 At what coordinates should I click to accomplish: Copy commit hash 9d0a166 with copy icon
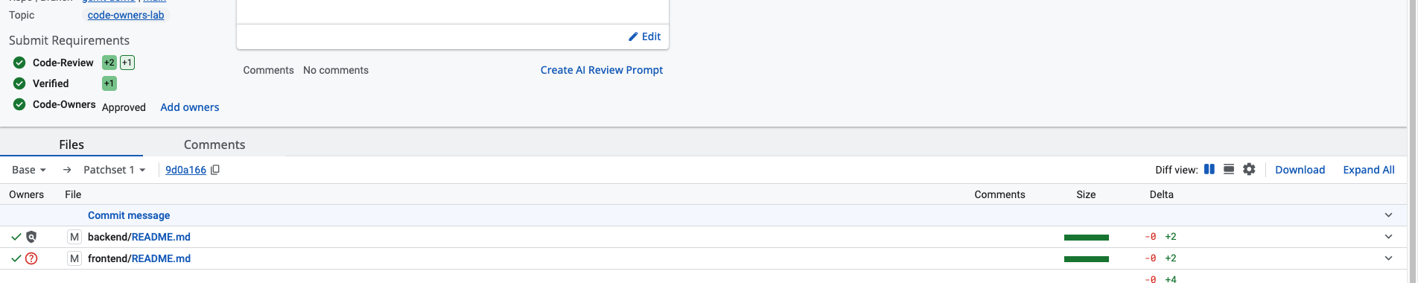coord(215,170)
